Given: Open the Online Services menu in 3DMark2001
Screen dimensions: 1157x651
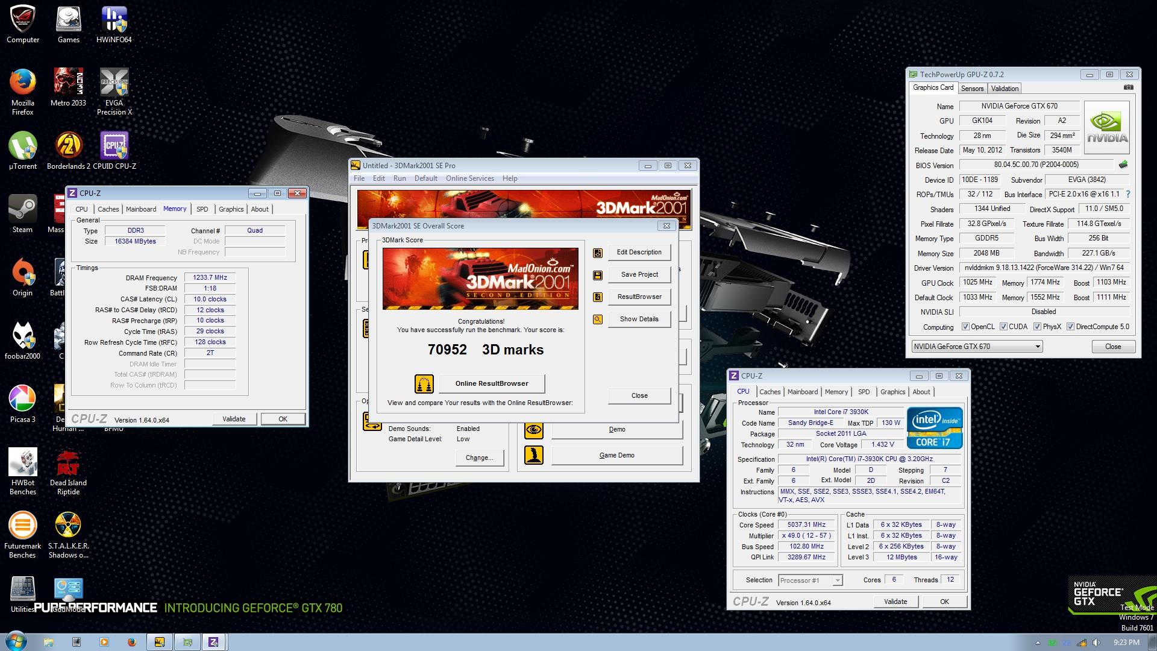Looking at the screenshot, I should coord(469,178).
